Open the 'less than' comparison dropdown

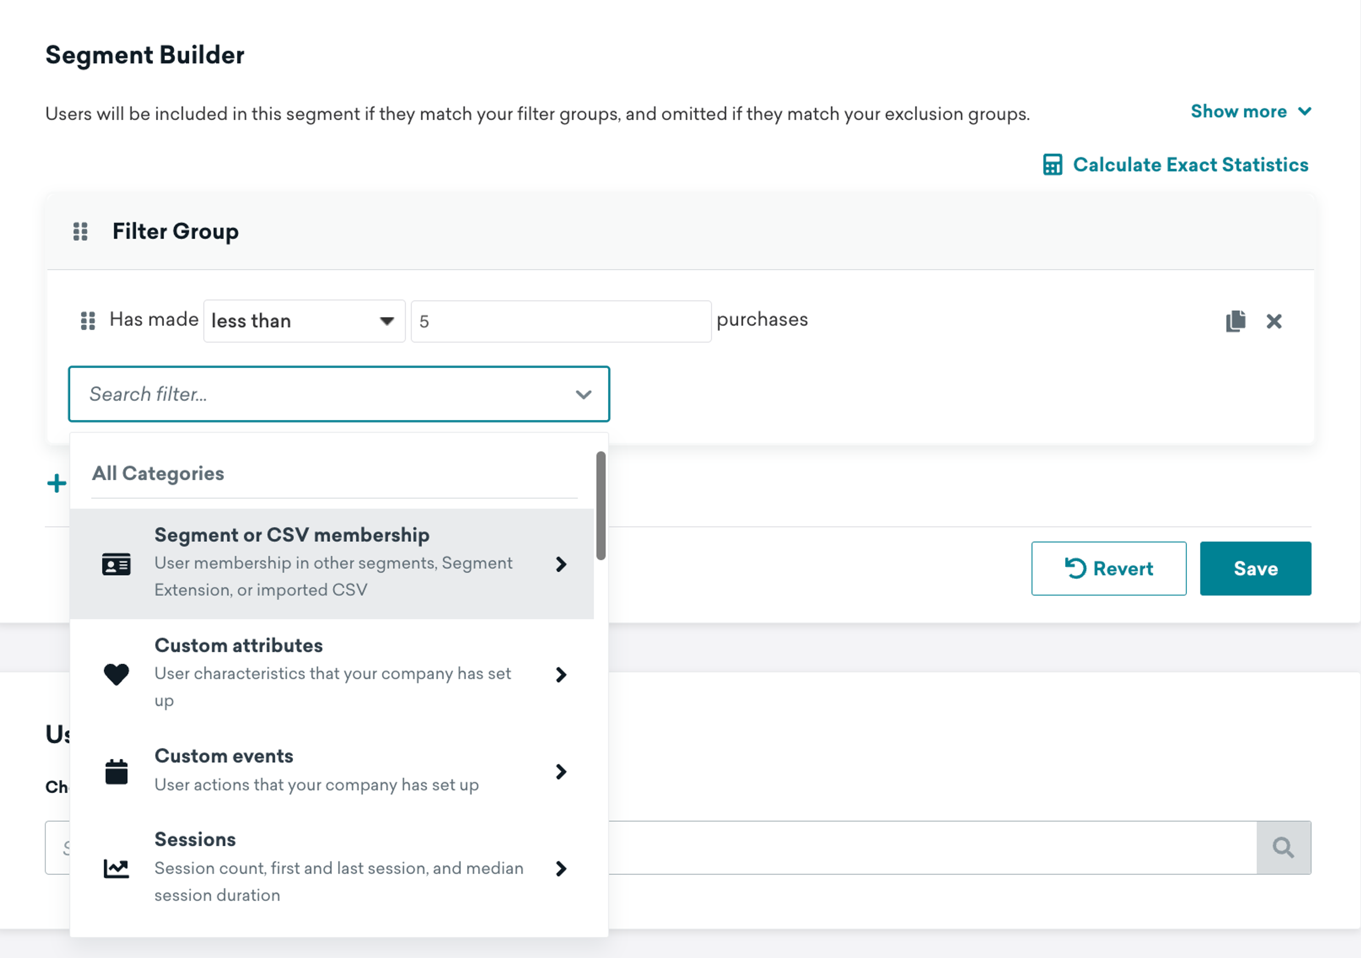coord(304,321)
